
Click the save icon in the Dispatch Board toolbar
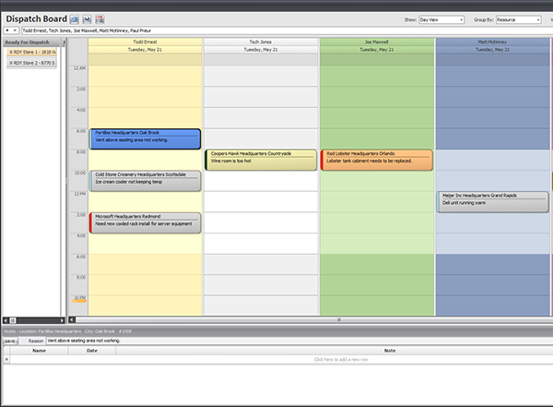pyautogui.click(x=87, y=19)
